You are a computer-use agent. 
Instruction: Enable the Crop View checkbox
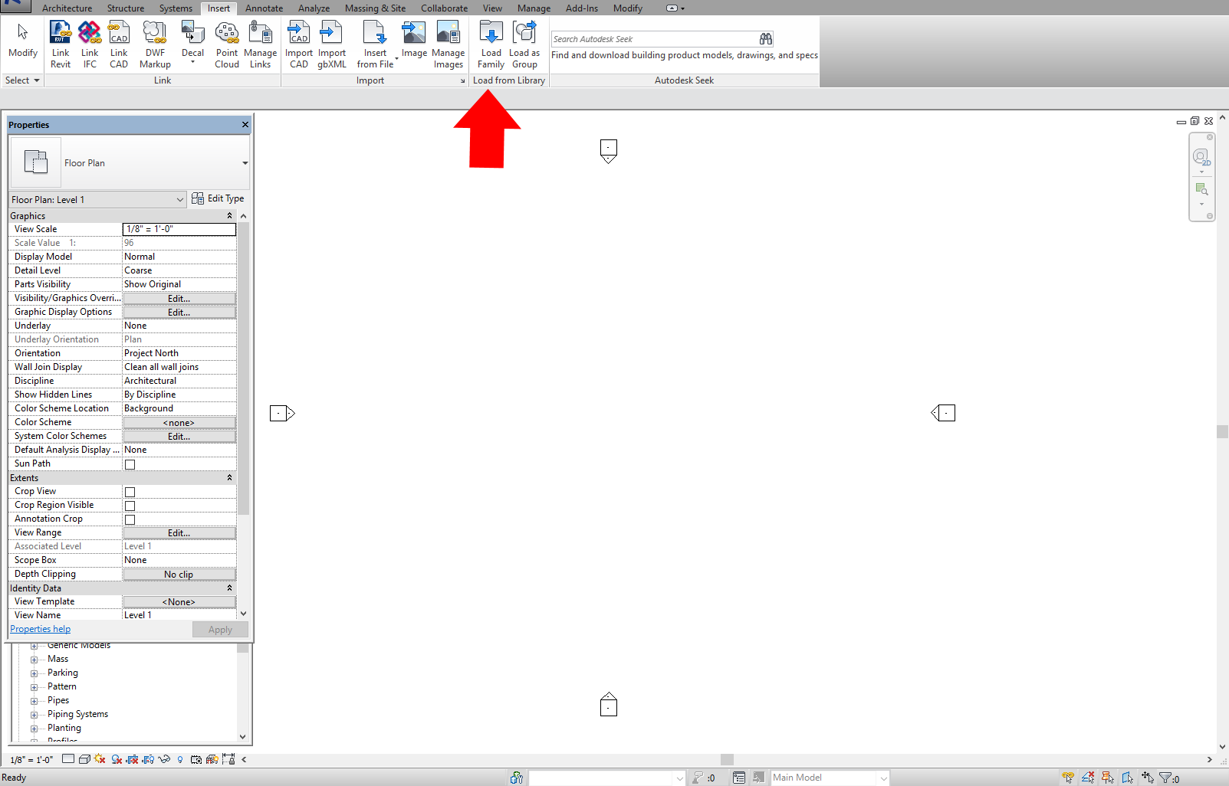click(x=130, y=491)
